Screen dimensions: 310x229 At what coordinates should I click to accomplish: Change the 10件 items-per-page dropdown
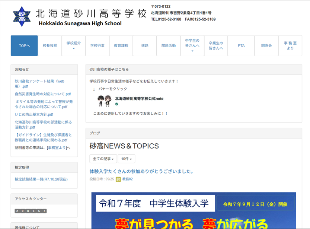point(126,159)
